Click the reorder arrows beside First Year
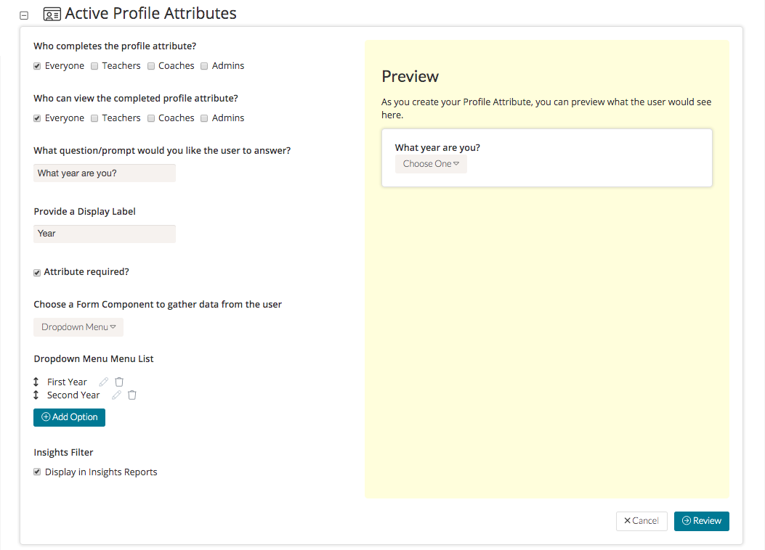The image size is (765, 550). (x=36, y=382)
